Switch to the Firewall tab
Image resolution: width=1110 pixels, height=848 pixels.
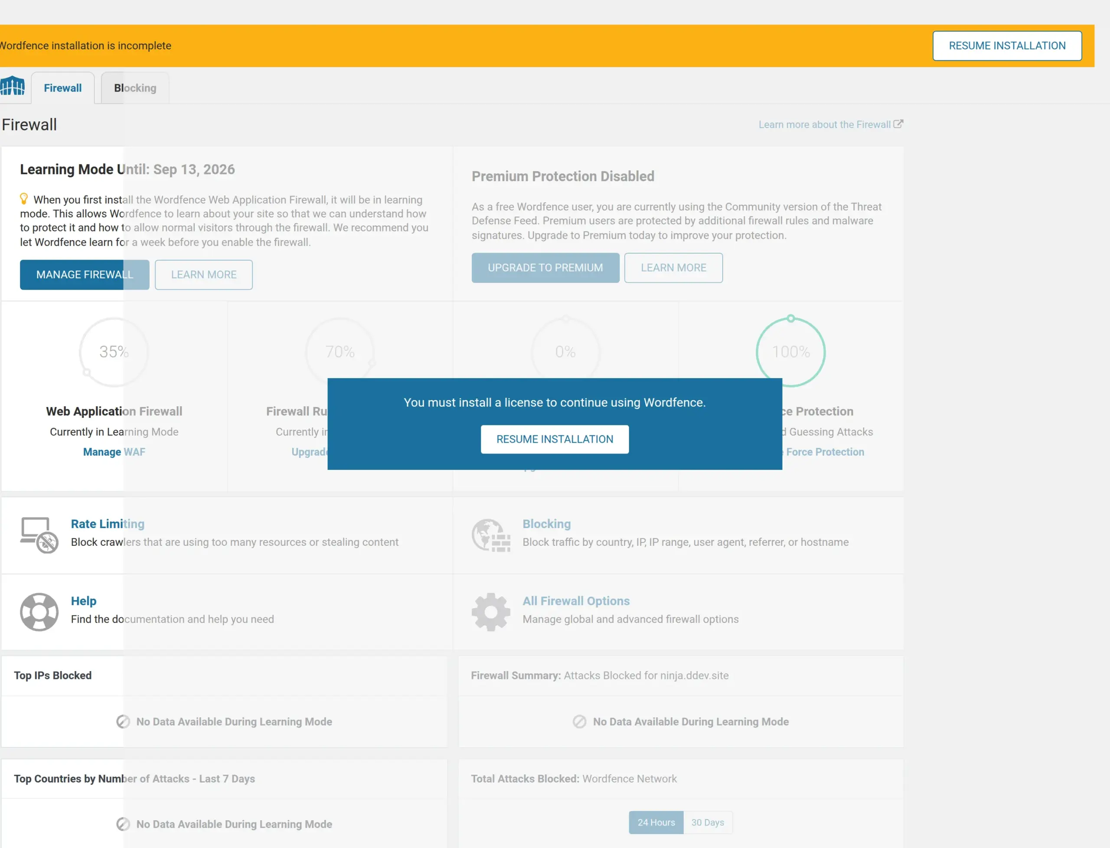pyautogui.click(x=62, y=88)
